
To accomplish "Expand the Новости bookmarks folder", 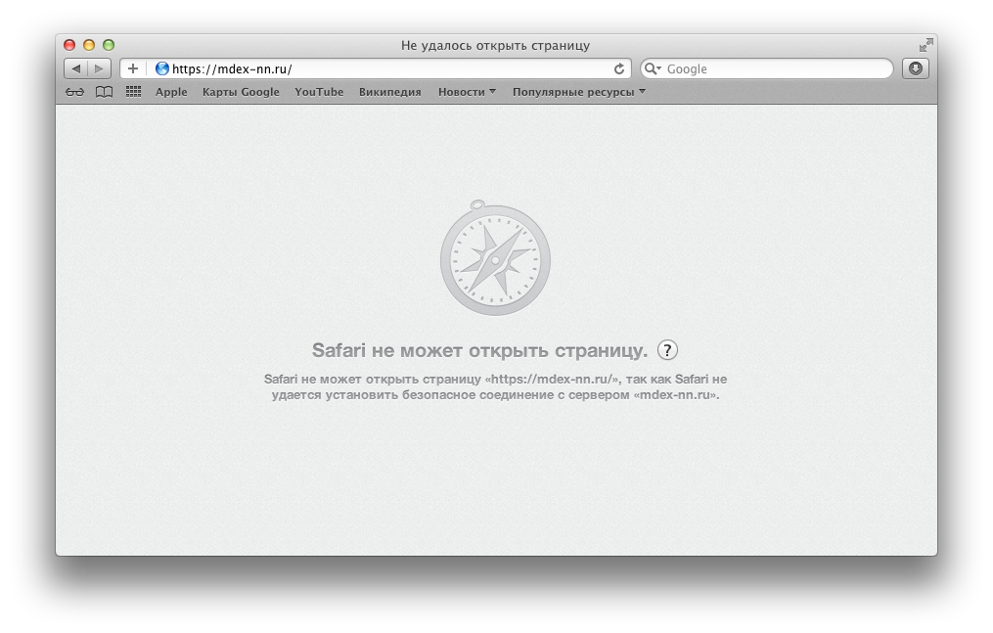I will click(467, 92).
